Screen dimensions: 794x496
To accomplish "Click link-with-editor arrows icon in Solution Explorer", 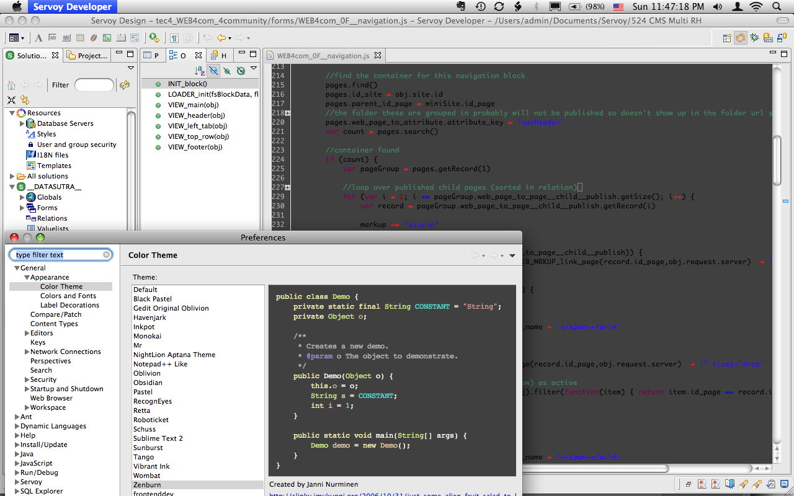I will (x=25, y=100).
